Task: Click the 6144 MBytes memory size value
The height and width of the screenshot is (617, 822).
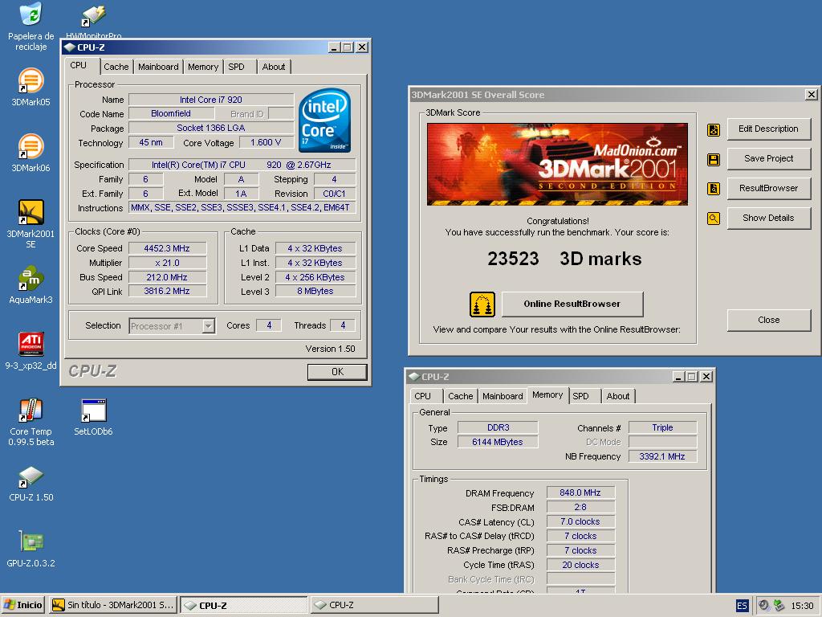Action: click(498, 443)
